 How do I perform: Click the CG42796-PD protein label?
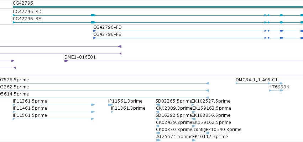108,27
